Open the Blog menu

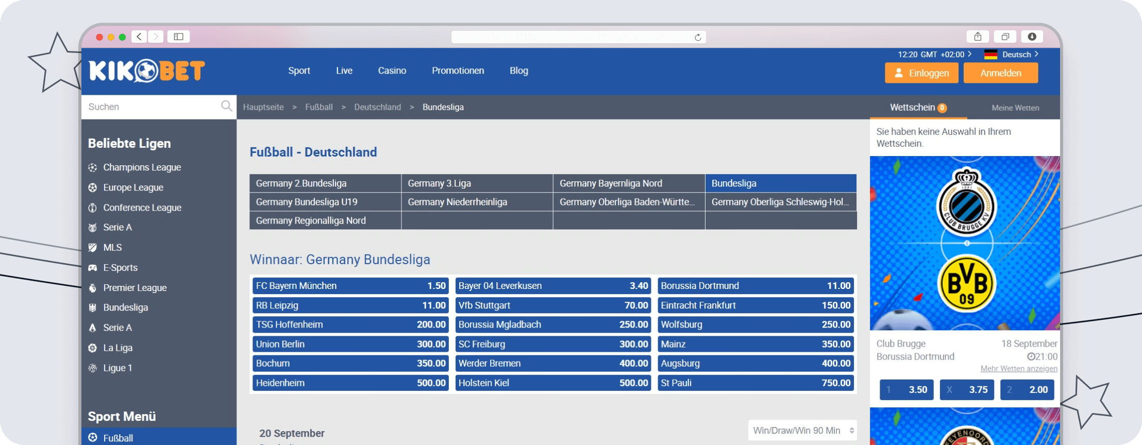click(x=519, y=71)
